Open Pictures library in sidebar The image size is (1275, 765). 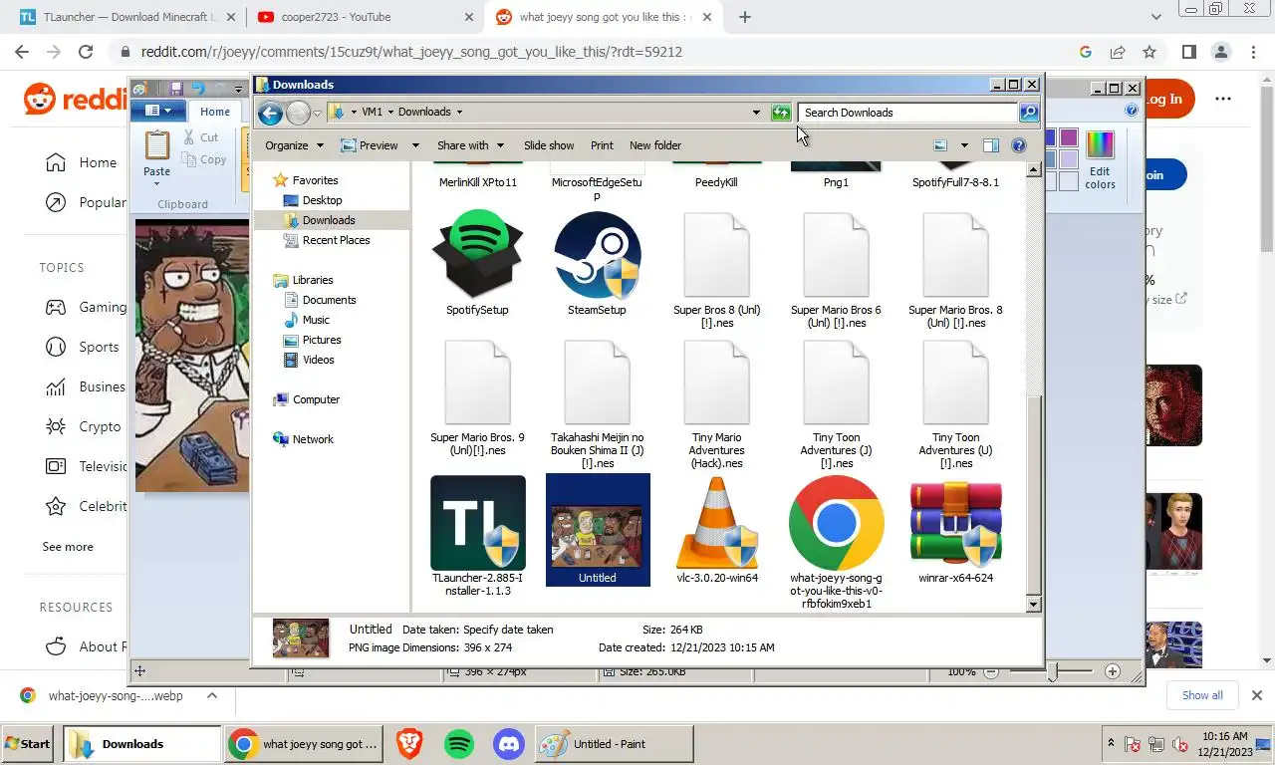[x=322, y=340]
